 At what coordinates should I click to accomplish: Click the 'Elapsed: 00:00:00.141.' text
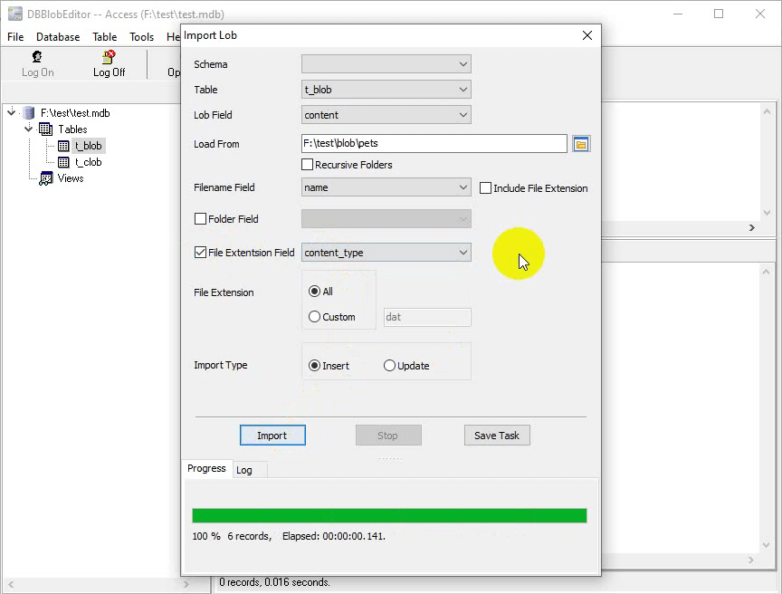point(334,536)
